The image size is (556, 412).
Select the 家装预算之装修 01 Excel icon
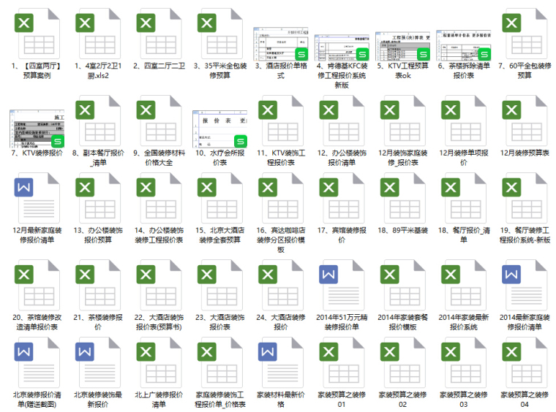click(x=342, y=363)
